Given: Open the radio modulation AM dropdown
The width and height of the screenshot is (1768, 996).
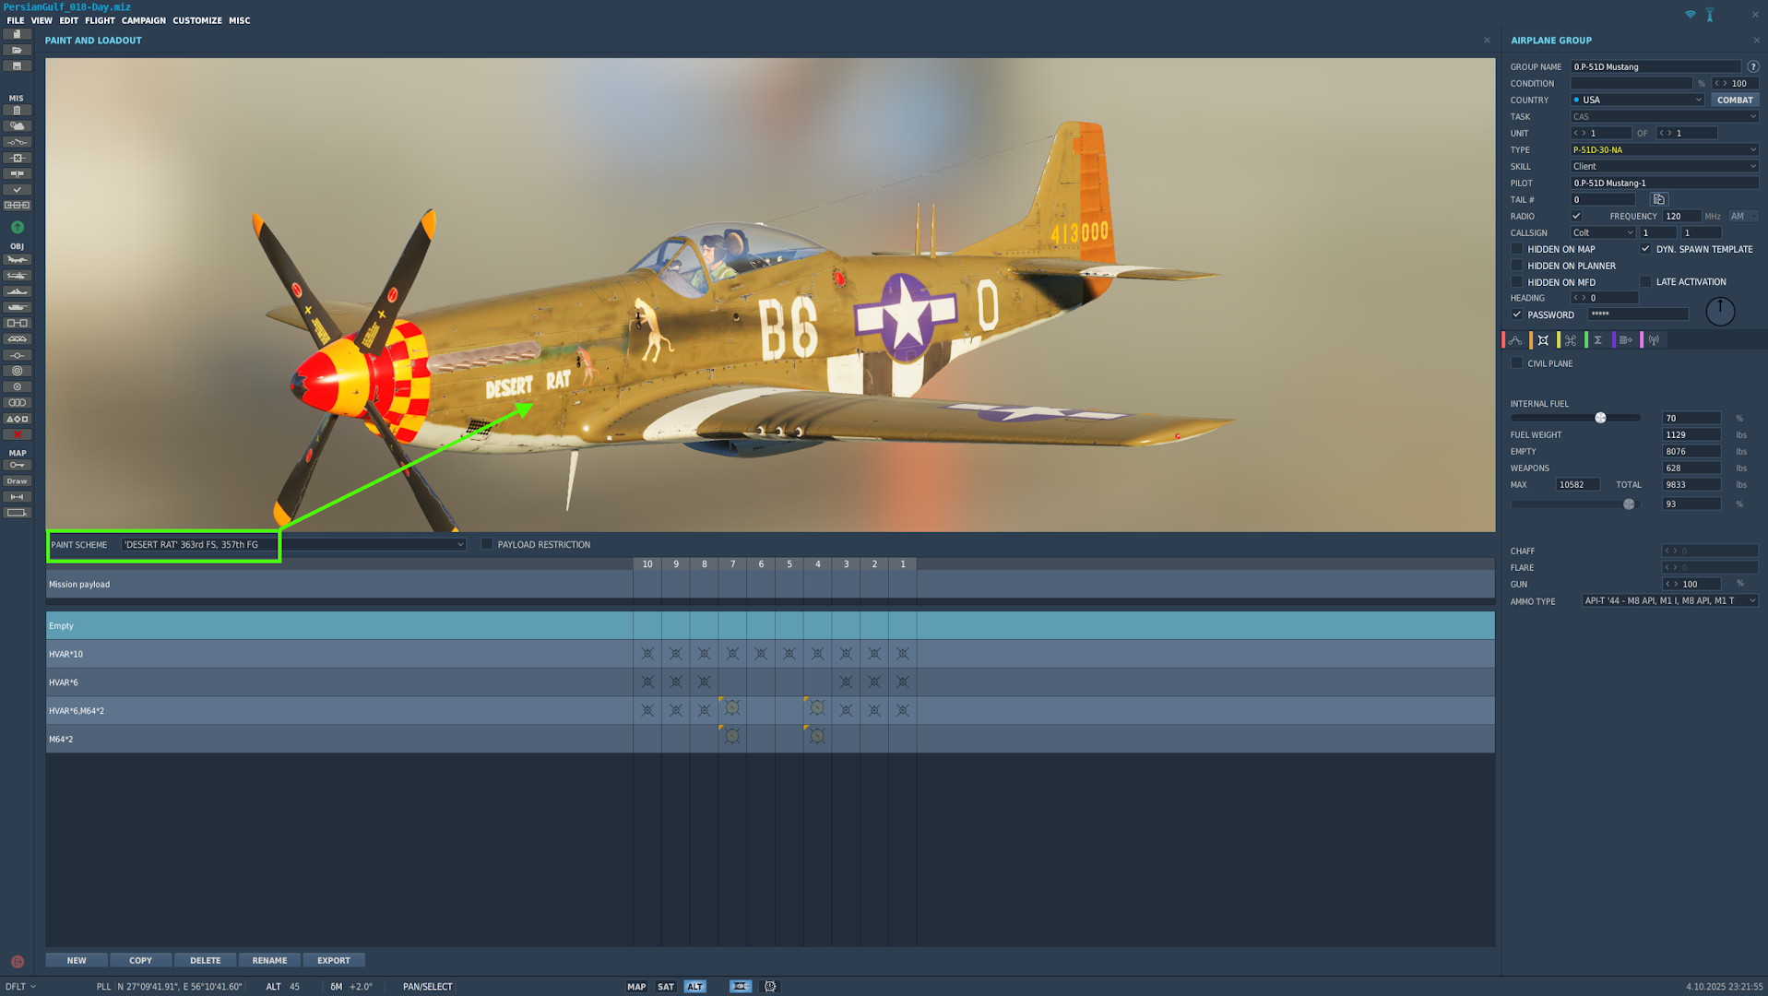Looking at the screenshot, I should (x=1743, y=216).
